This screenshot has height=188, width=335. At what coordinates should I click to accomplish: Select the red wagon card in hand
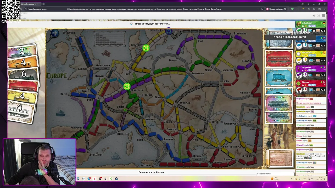[23, 85]
